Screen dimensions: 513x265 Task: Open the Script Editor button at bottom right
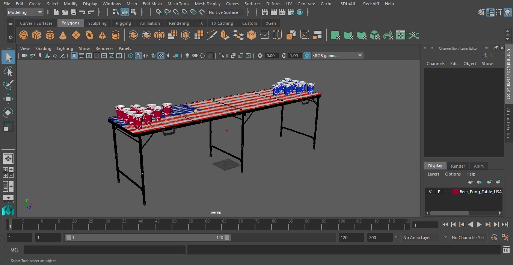[506, 250]
